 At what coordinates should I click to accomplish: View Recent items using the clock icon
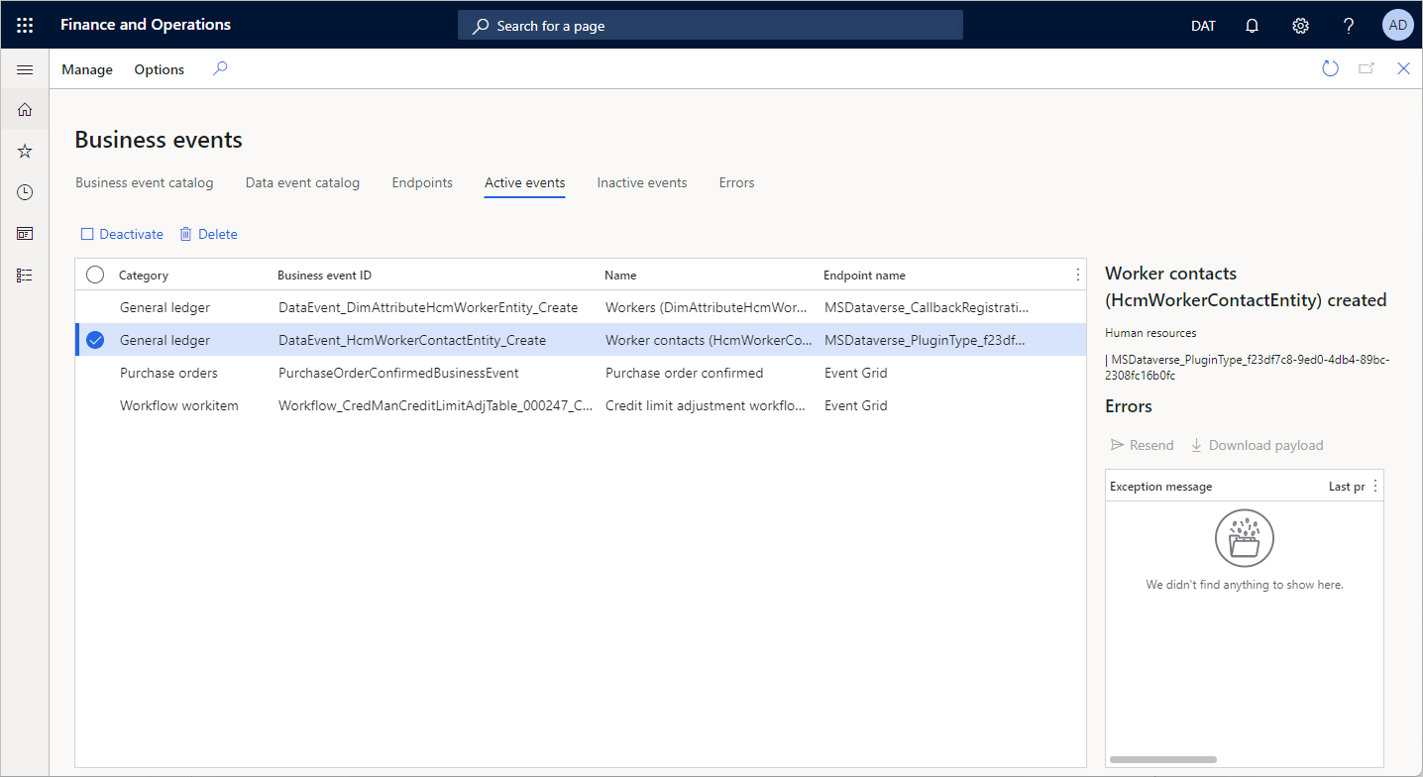point(25,192)
